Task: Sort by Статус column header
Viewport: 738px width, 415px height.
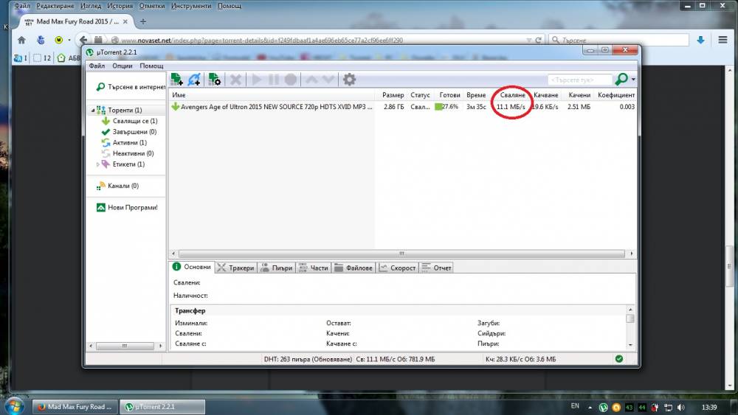Action: pos(420,95)
